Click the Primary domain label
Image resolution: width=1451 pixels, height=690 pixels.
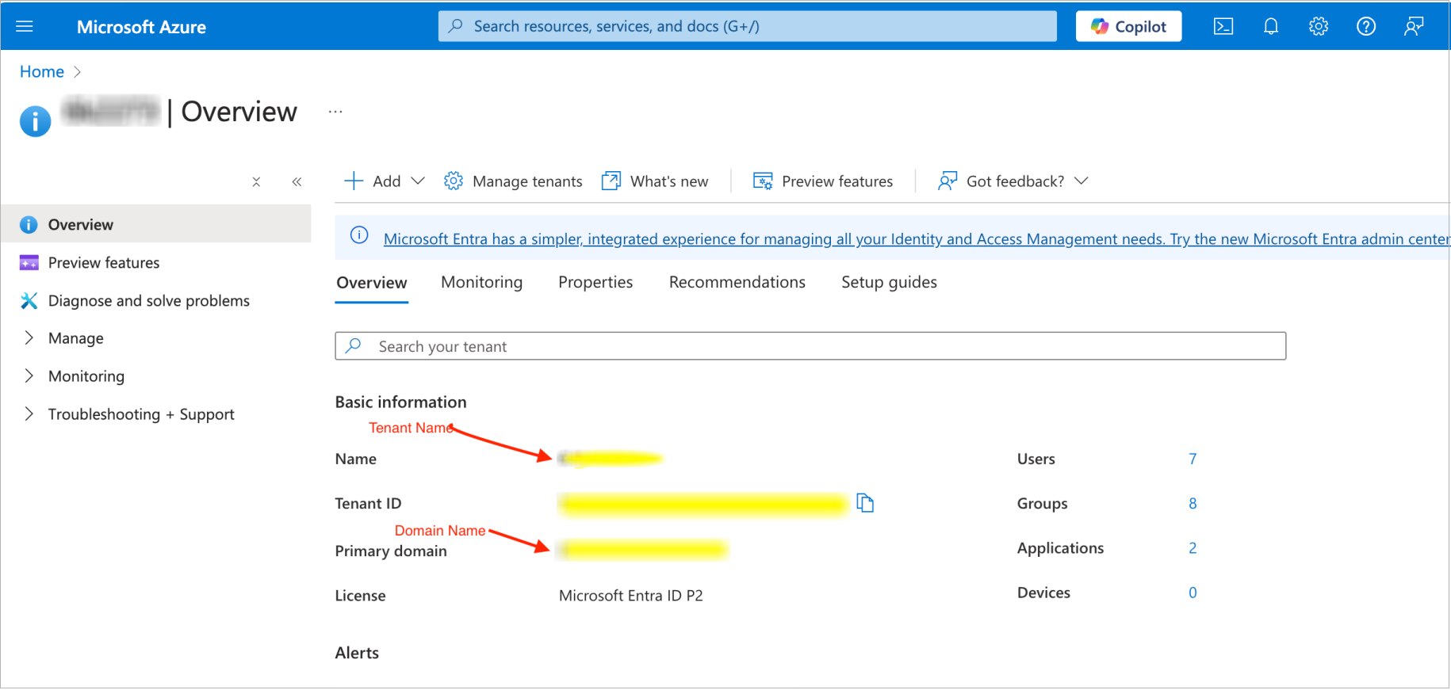coord(391,551)
